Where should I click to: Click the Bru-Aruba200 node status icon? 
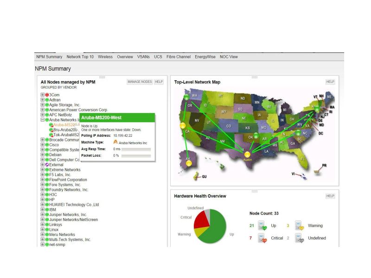pos(51,130)
